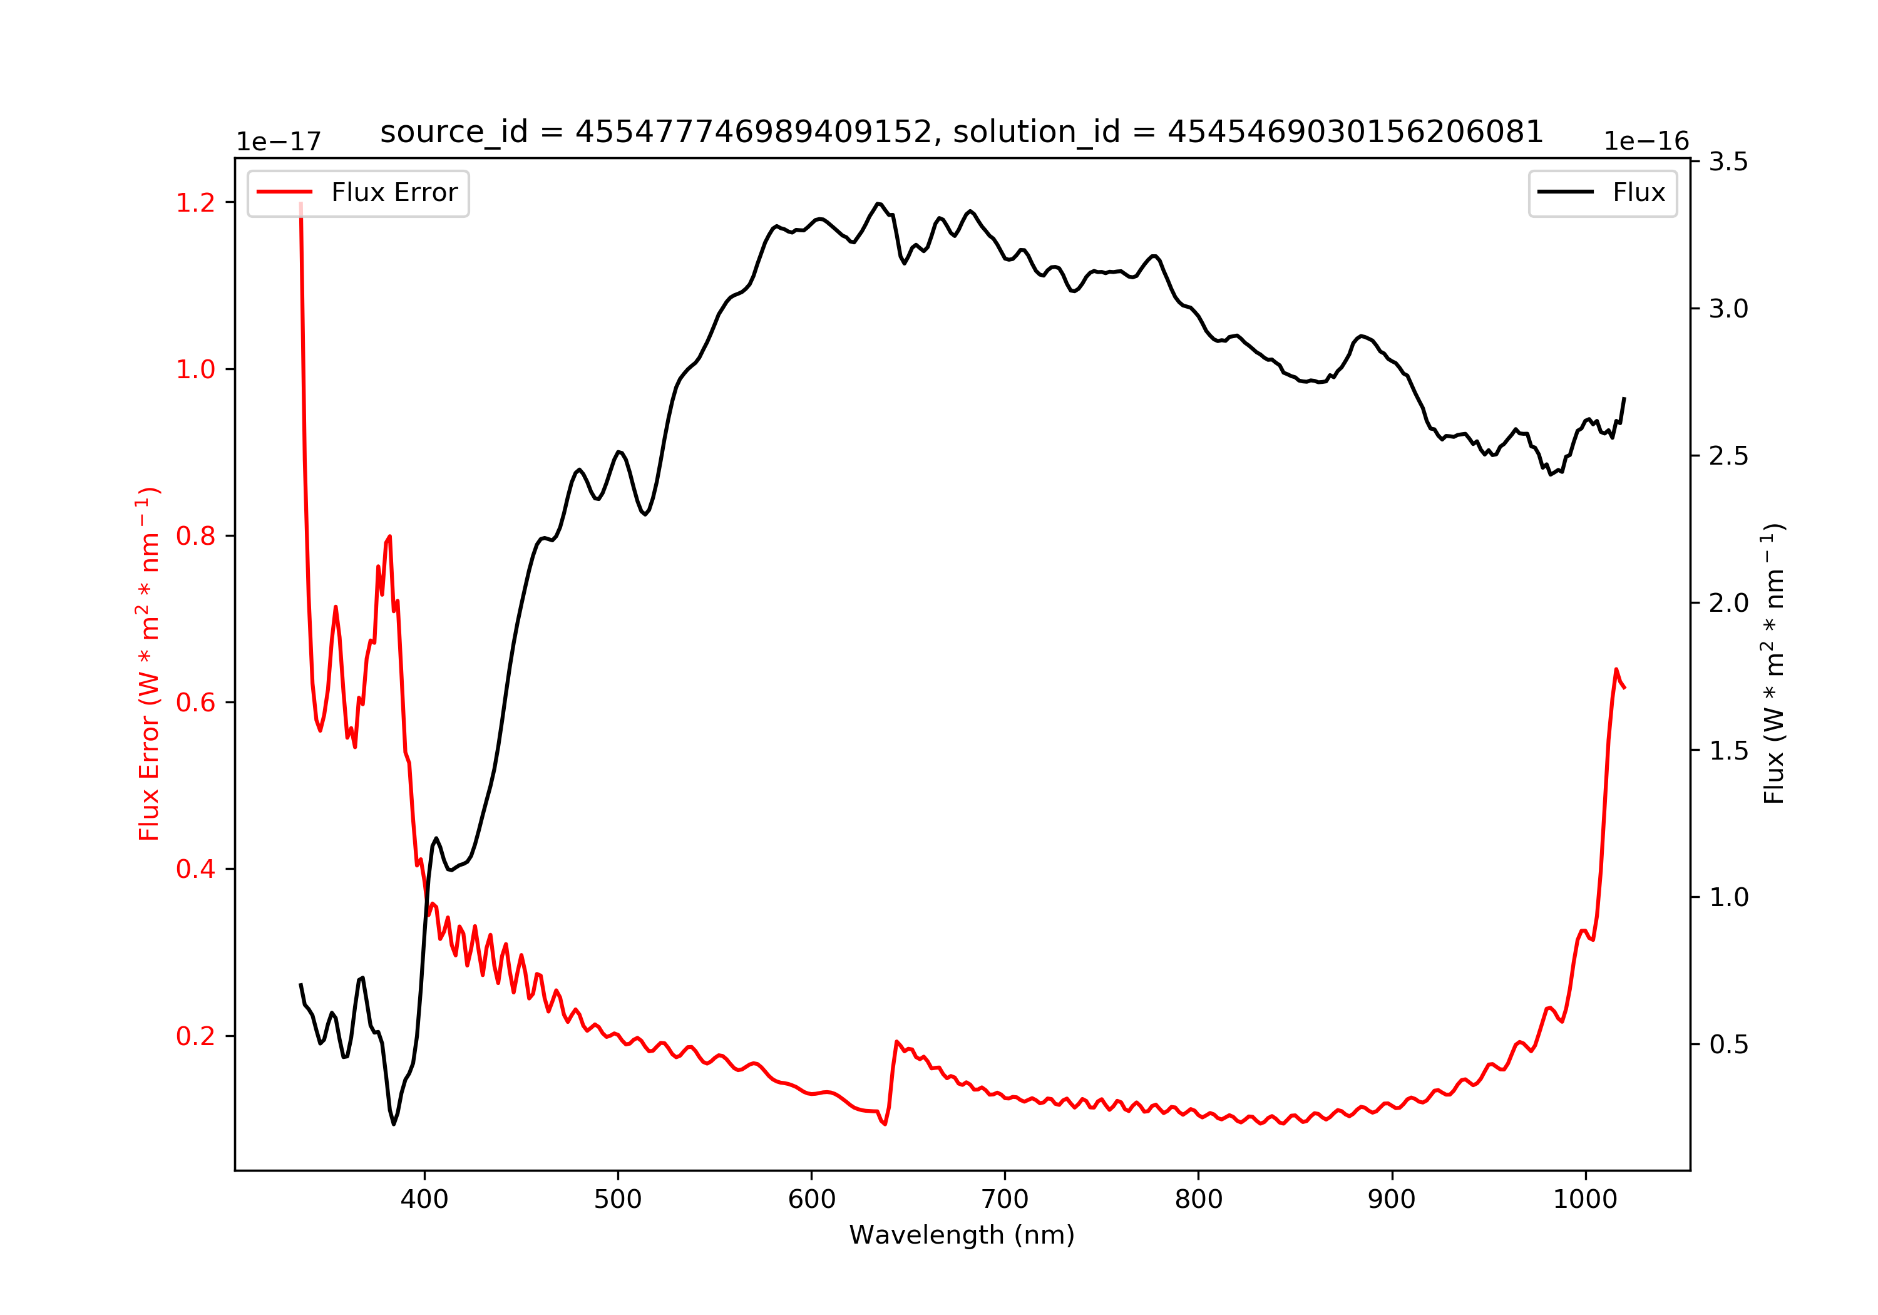Click the red Flux Error y-axis label
1878x1315 pixels.
click(x=148, y=664)
